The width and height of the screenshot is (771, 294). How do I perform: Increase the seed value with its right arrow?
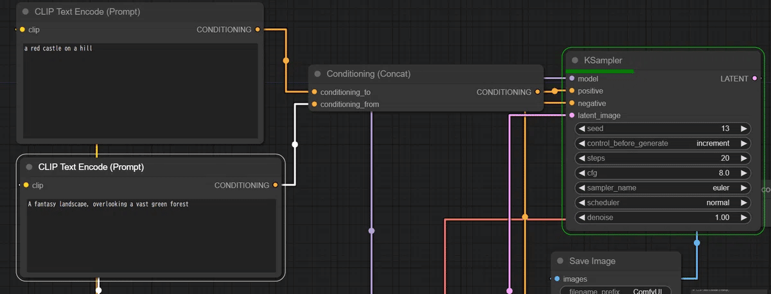click(x=743, y=129)
